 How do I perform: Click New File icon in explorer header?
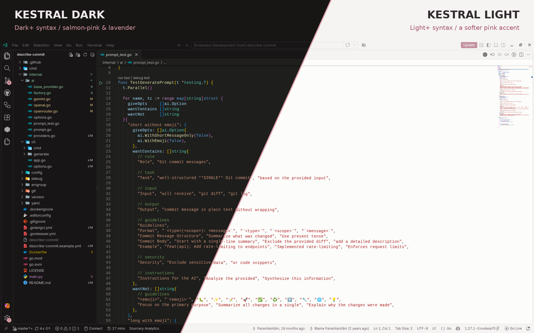pos(71,55)
